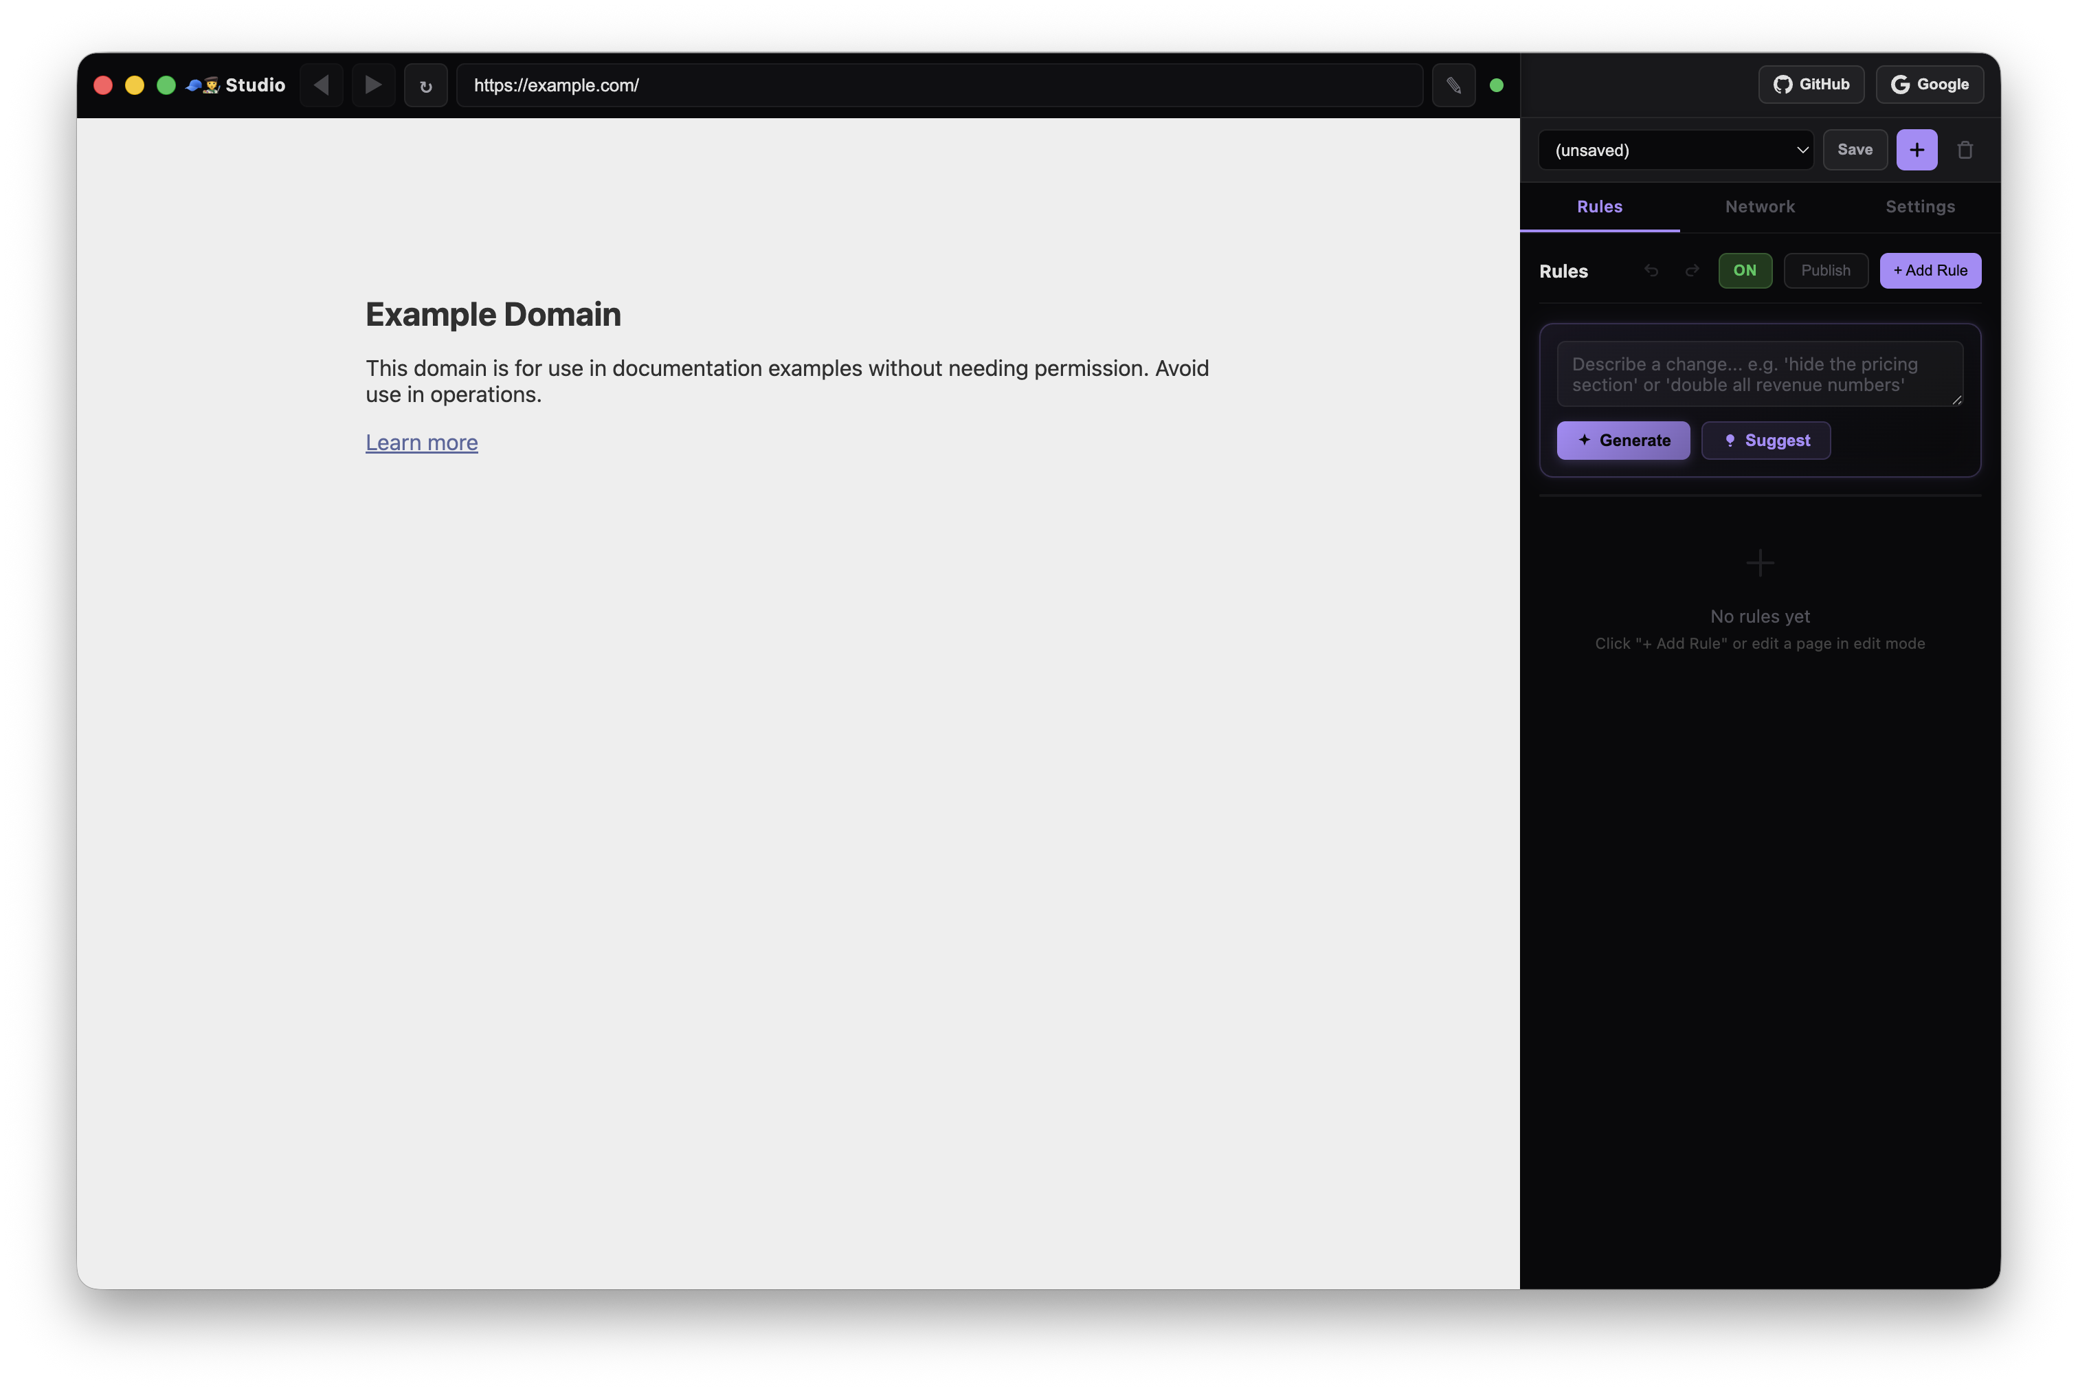The height and width of the screenshot is (1391, 2078).
Task: Expand the profile selector chevron
Action: 1802,150
